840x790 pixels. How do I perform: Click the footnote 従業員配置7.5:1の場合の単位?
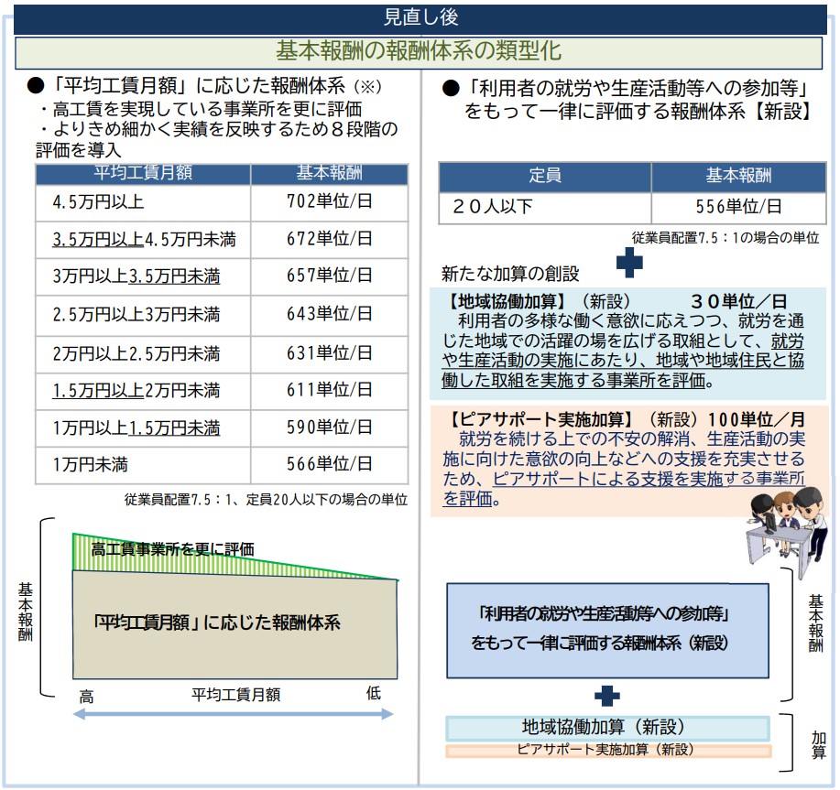point(725,238)
